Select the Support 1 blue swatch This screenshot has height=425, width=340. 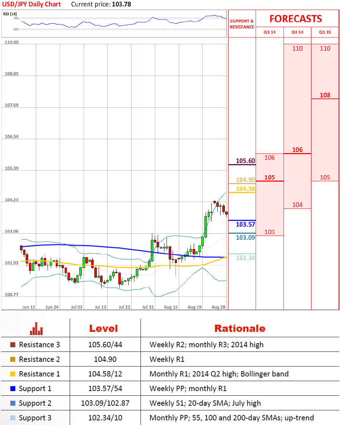(x=13, y=389)
